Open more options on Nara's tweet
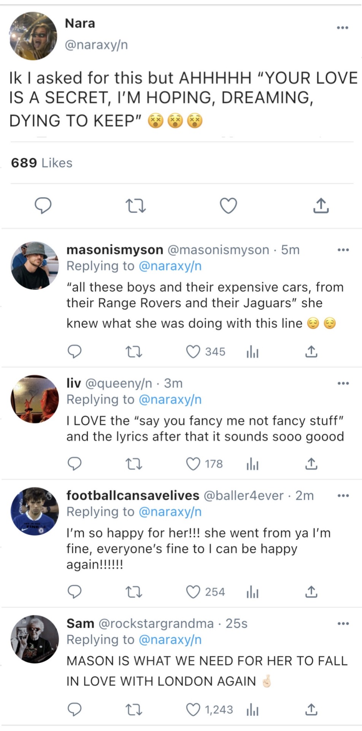Screen dimensions: 362x731 [x=343, y=27]
